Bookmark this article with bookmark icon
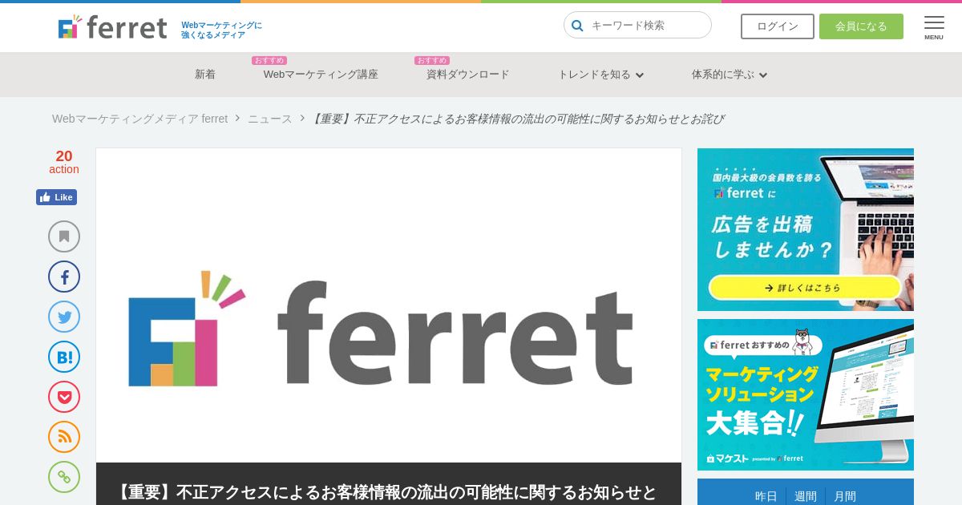The width and height of the screenshot is (962, 505). [x=64, y=236]
